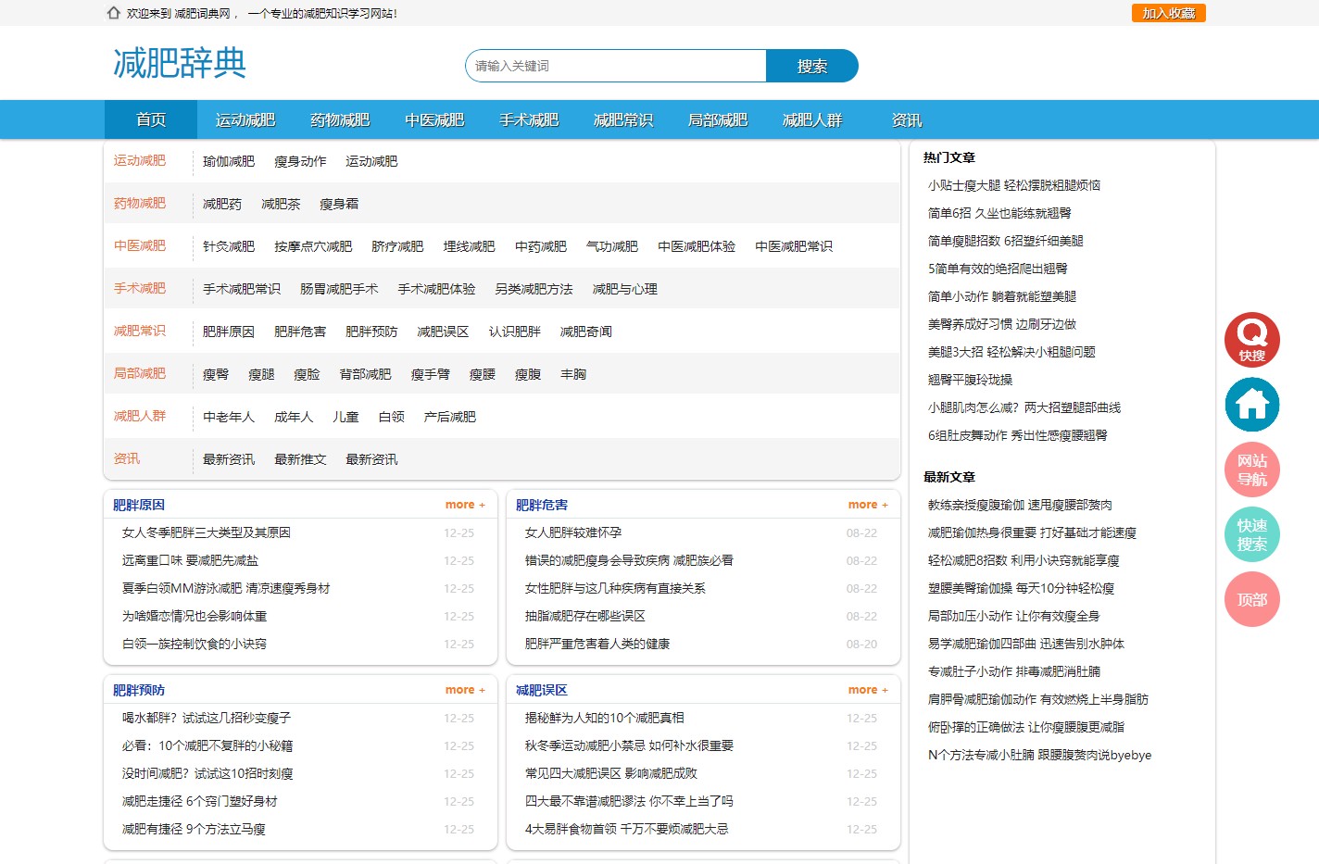Image resolution: width=1319 pixels, height=864 pixels.
Task: Open article 揭秘鲜为人知的10个减肥真相
Action: click(x=605, y=718)
